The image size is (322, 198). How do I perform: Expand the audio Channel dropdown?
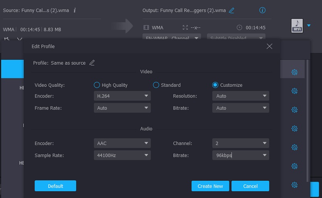[240, 143]
